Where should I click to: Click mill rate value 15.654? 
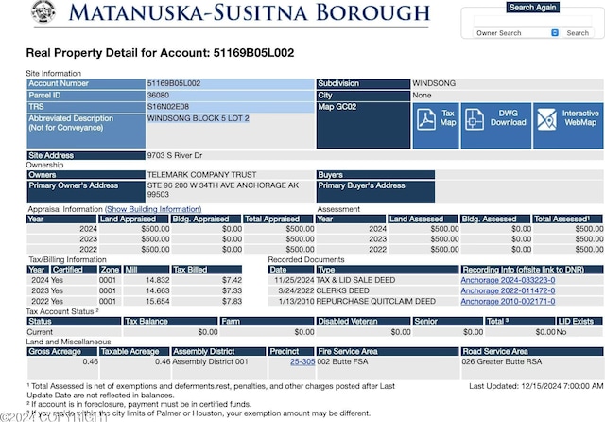[158, 301]
